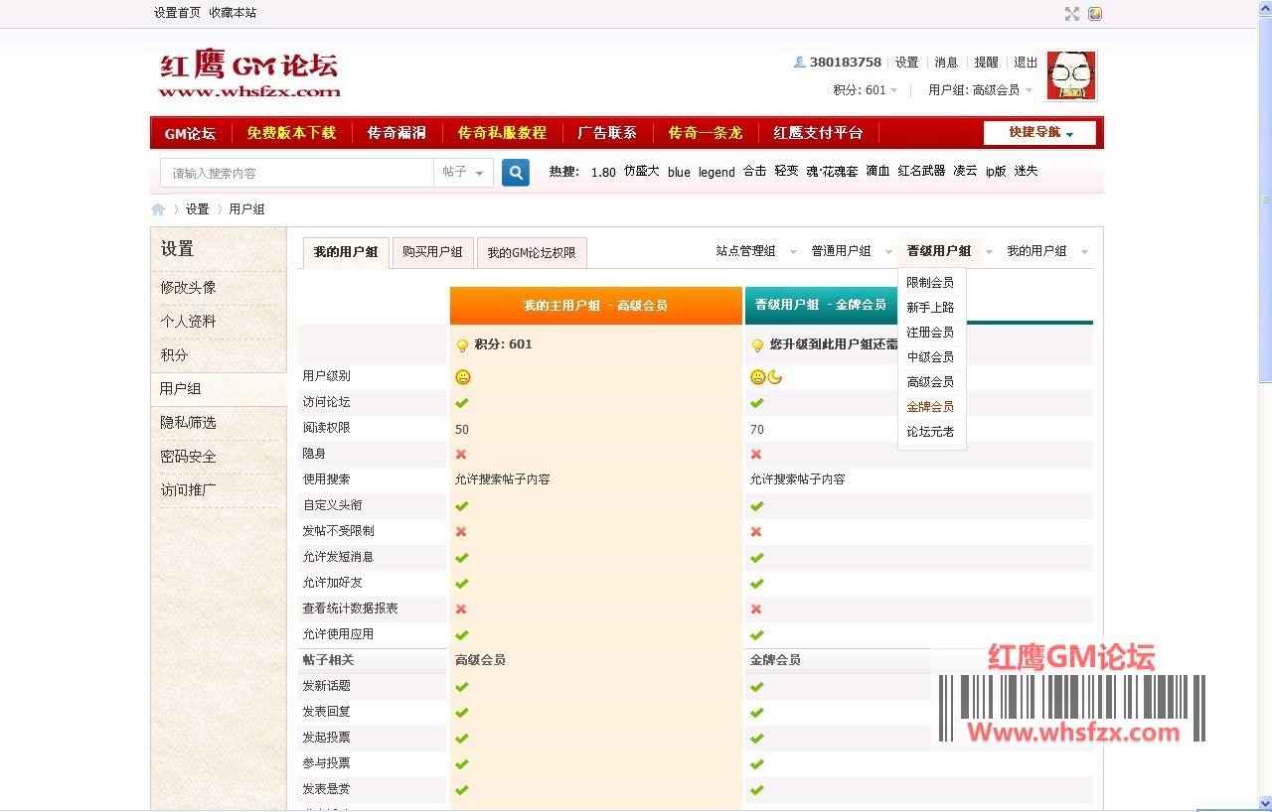Click the search content input field
The height and width of the screenshot is (812, 1272).
pyautogui.click(x=298, y=173)
